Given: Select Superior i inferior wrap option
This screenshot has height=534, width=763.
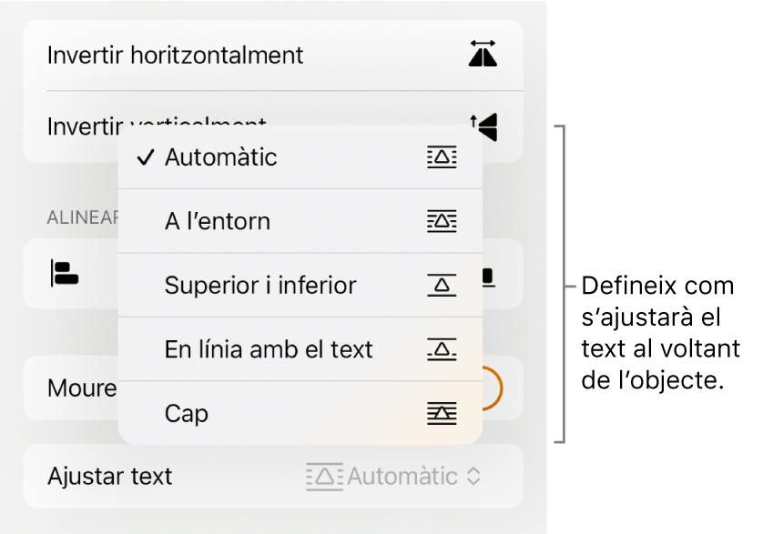Looking at the screenshot, I should (x=300, y=286).
